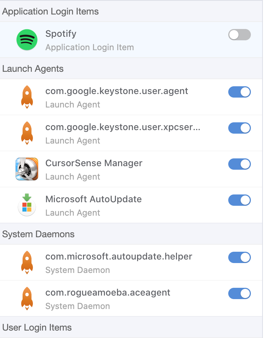265x338 pixels.
Task: Click the rocket icon for com.google.keystone.user.xpcser…
Action: tap(27, 133)
